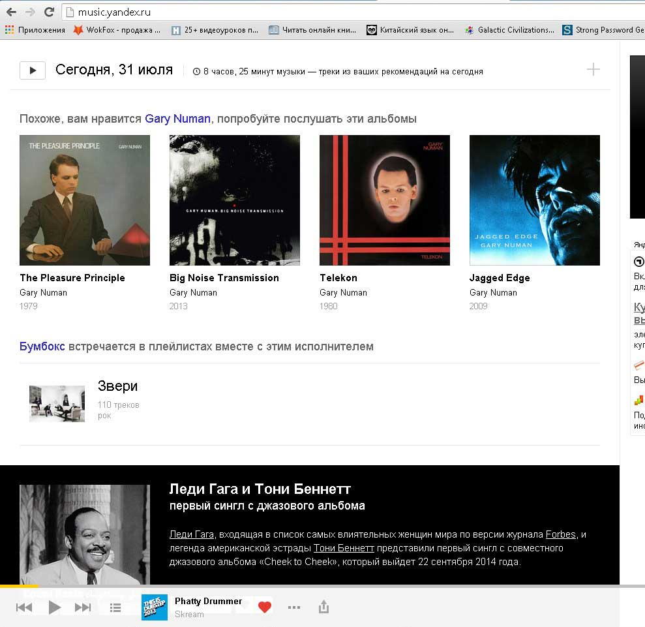Image resolution: width=645 pixels, height=627 pixels.
Task: Click the browser forward arrow
Action: pos(30,12)
